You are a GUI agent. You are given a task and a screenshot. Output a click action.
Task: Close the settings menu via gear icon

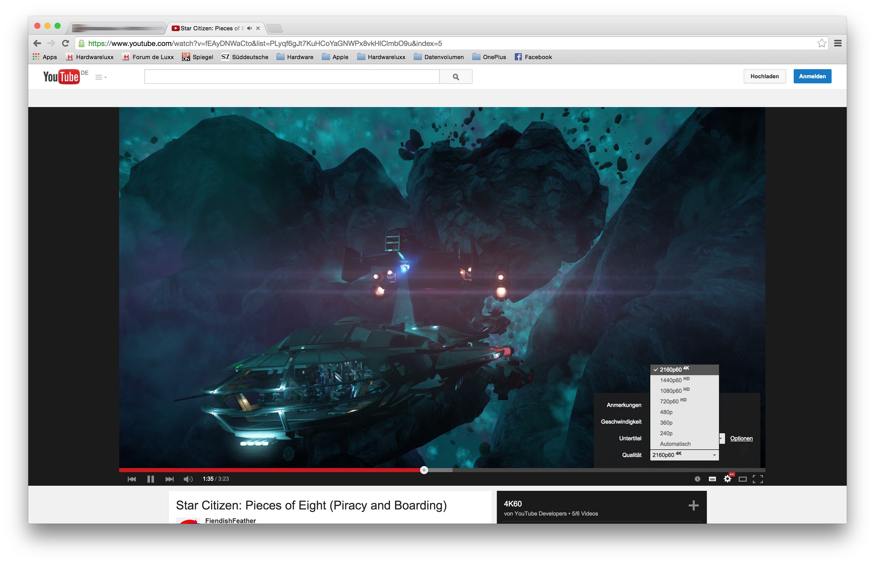tap(728, 479)
